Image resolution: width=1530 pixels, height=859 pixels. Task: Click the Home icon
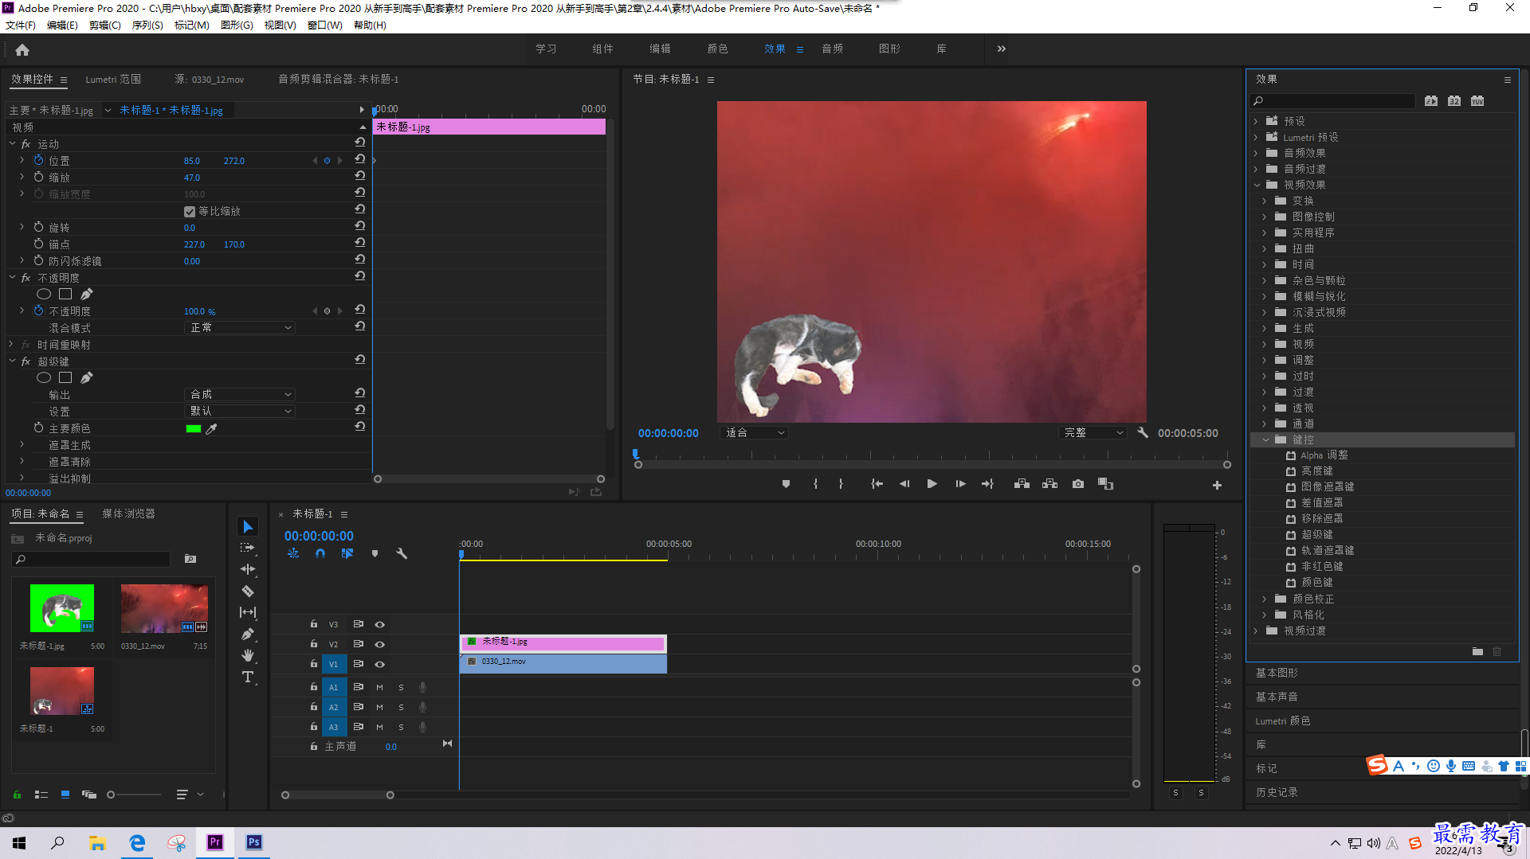coord(22,49)
